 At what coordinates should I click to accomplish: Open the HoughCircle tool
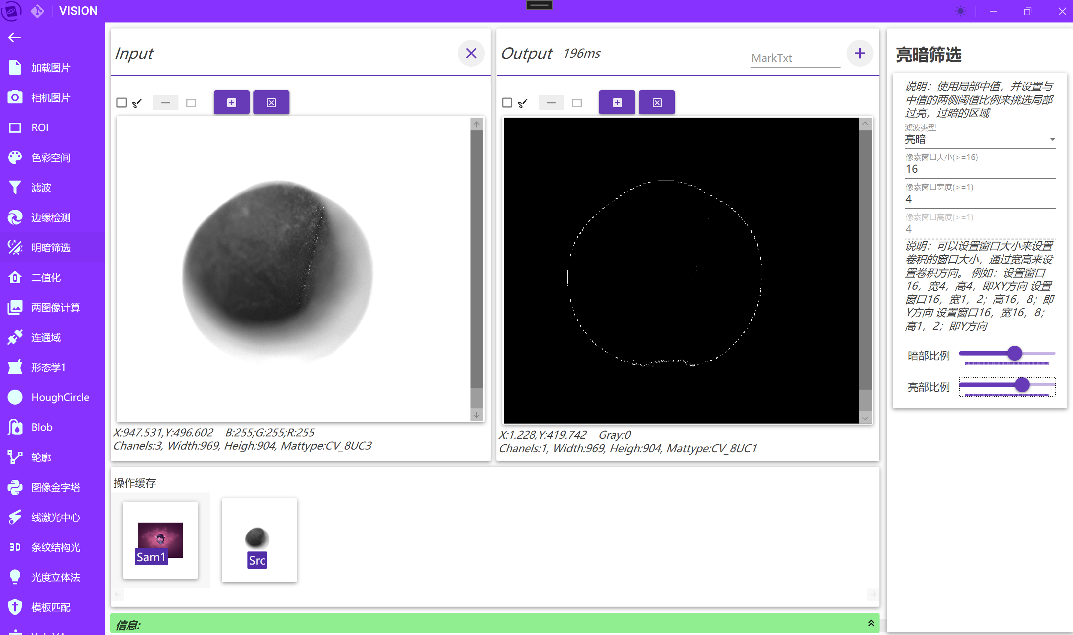(x=60, y=397)
